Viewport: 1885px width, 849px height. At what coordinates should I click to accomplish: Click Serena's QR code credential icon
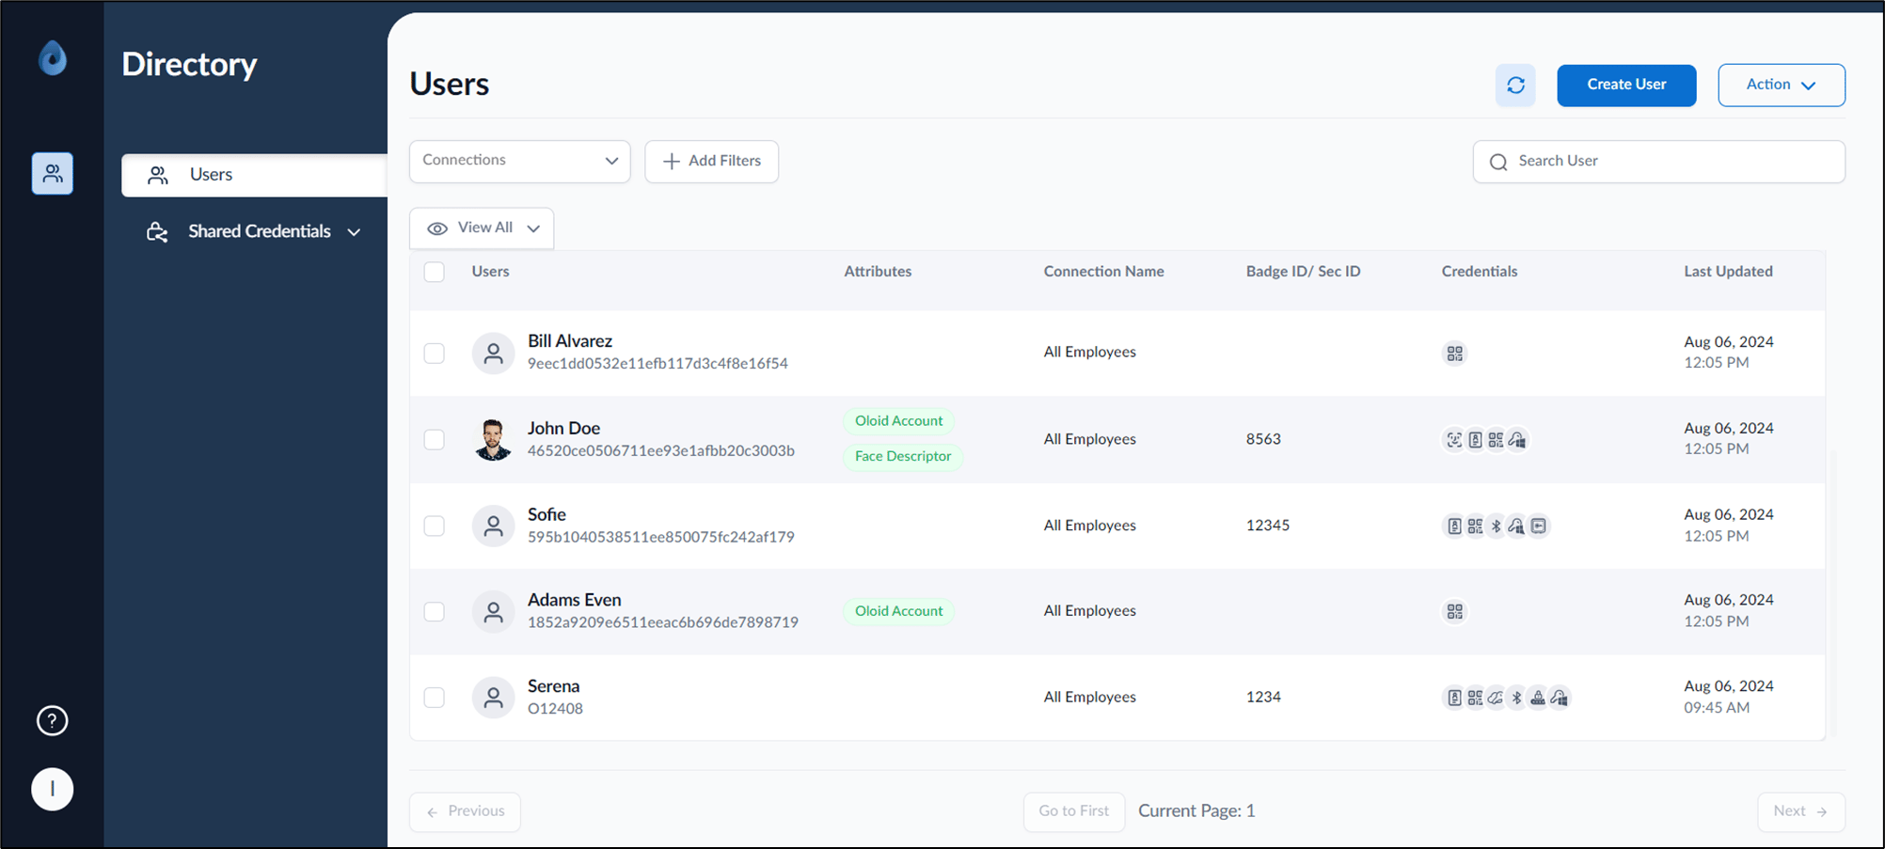coord(1475,698)
